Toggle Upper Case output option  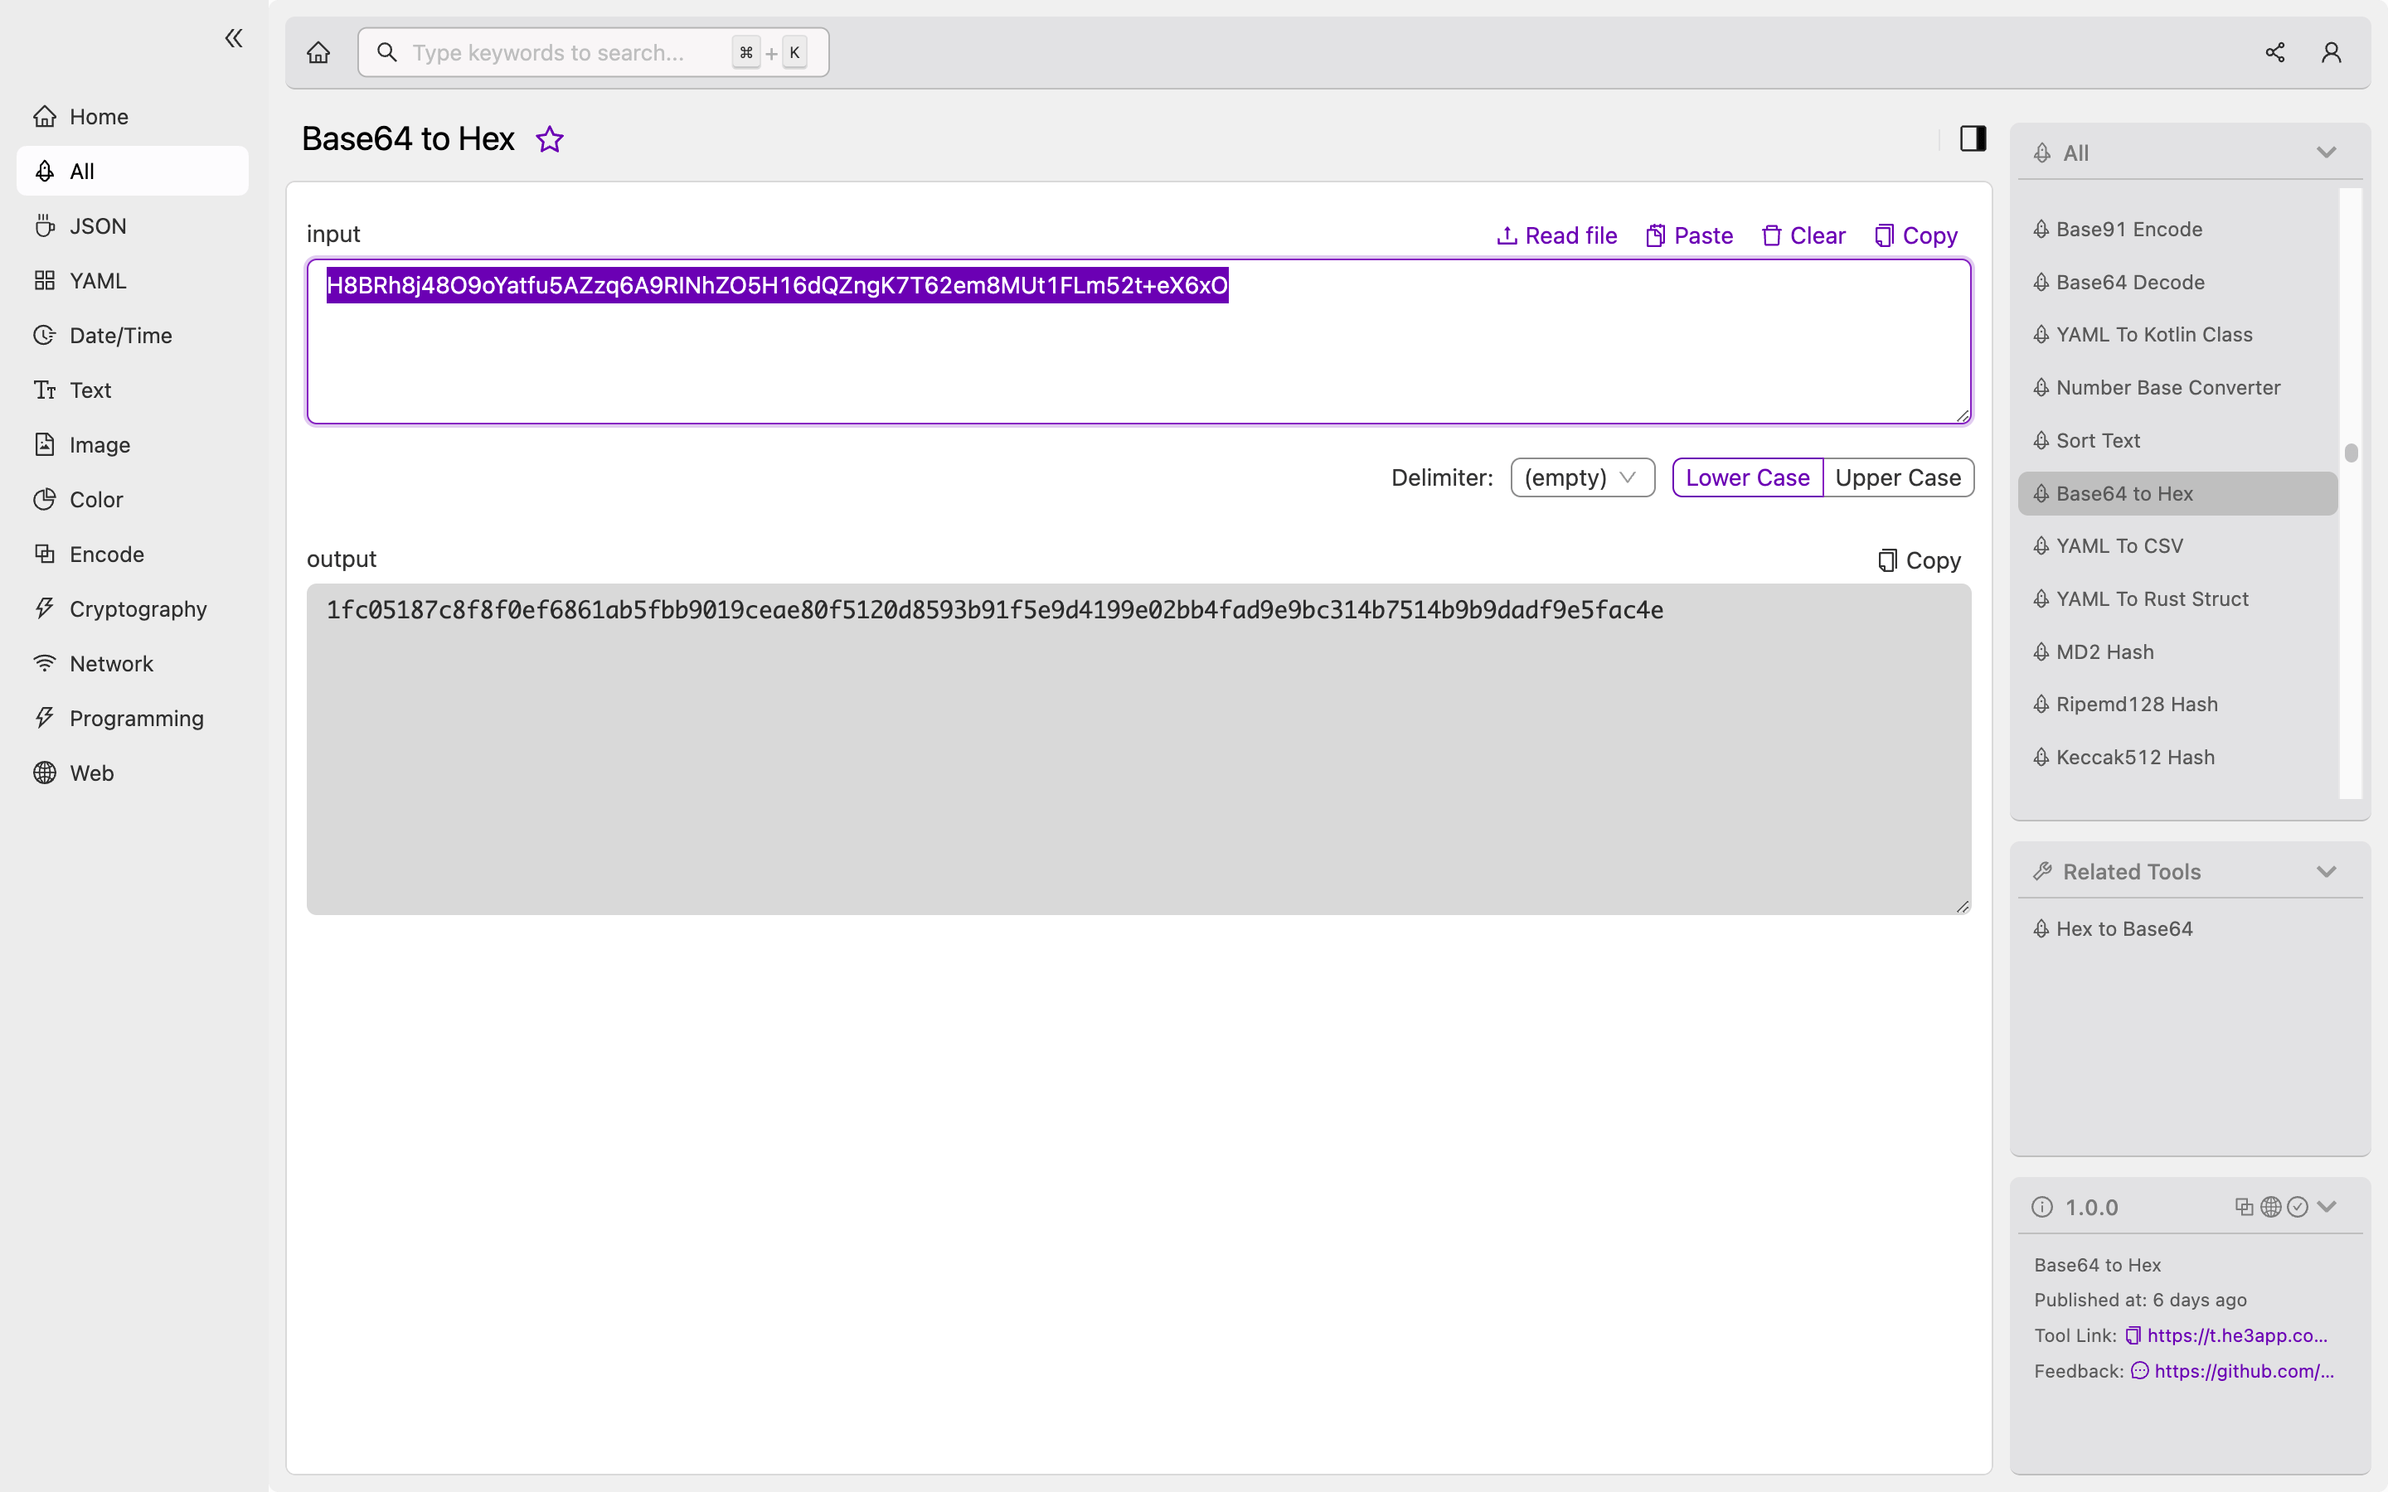(1898, 477)
